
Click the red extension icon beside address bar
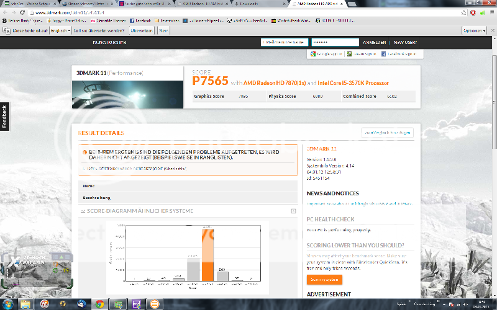point(473,12)
